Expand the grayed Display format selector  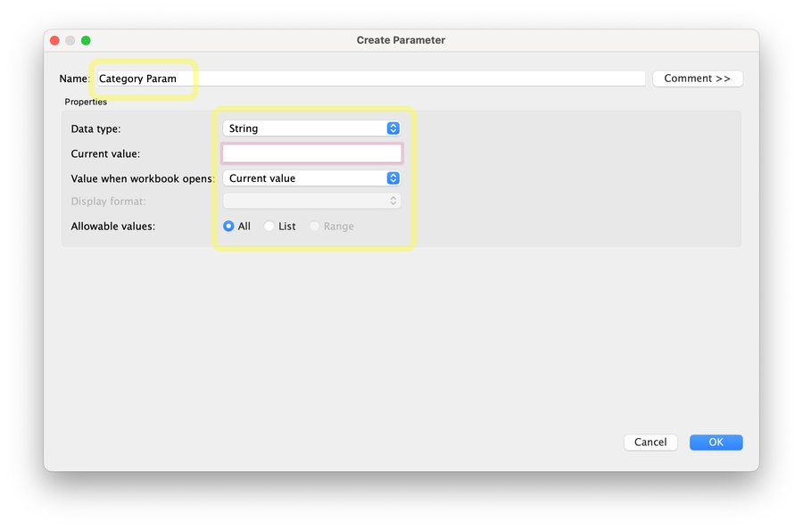pyautogui.click(x=310, y=201)
